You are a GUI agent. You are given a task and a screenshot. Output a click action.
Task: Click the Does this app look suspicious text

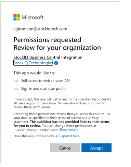(36, 136)
